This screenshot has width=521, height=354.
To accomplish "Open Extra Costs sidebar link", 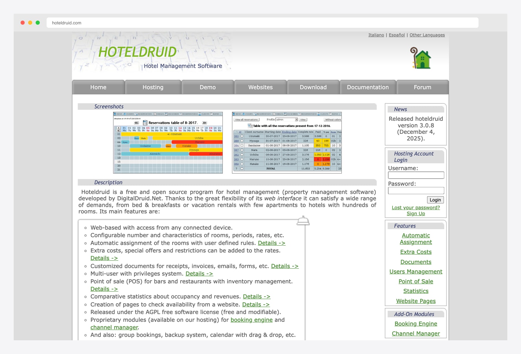I will tap(416, 252).
